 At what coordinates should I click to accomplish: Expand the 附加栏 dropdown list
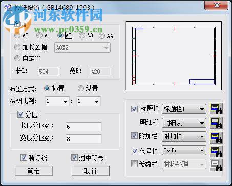[184, 136]
